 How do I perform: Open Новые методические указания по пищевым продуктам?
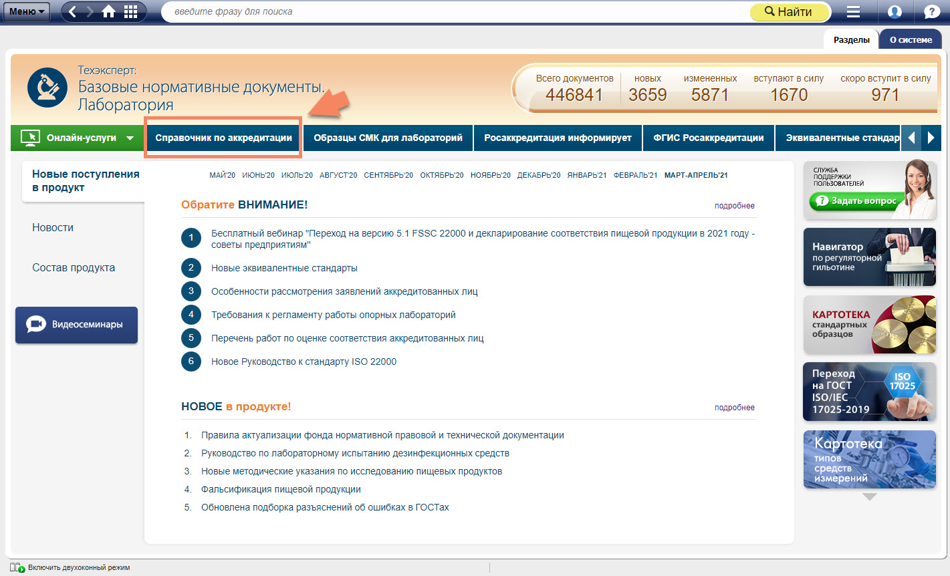tap(352, 471)
